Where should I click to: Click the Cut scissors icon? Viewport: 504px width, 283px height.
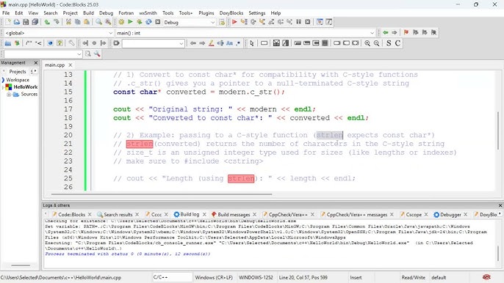[68, 22]
